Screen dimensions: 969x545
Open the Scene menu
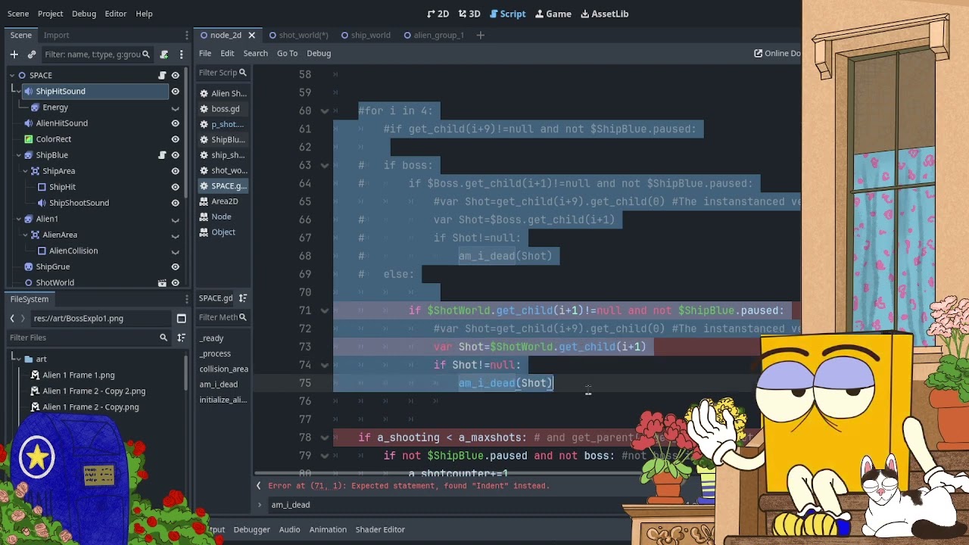[x=18, y=14]
